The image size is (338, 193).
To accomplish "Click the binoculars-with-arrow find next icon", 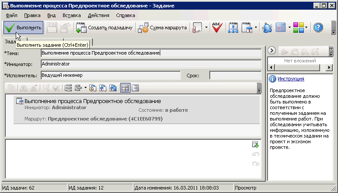I will pos(34,88).
